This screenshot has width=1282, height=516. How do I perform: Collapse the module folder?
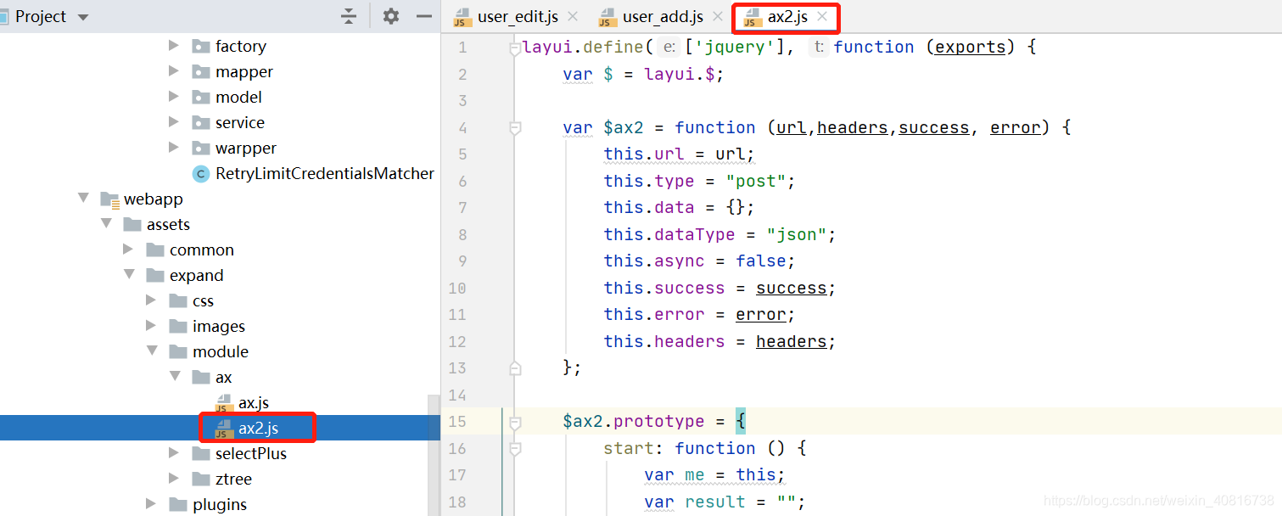pyautogui.click(x=152, y=351)
